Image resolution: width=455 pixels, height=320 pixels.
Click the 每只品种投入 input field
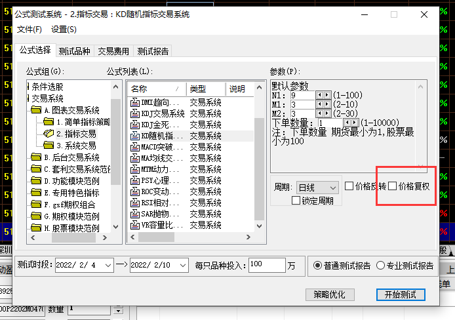267,265
